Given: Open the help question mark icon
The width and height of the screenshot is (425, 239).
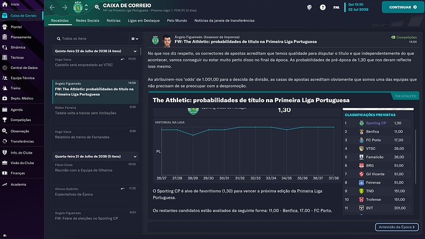Looking at the screenshot, I should (x=323, y=7).
